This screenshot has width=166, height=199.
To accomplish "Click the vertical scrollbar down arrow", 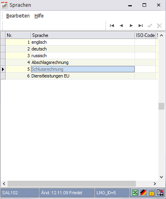I will point(161,177).
